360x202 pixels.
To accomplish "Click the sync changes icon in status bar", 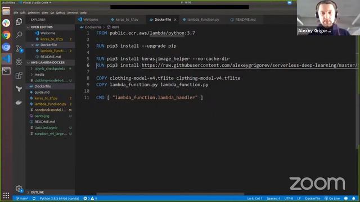I will 34,198.
